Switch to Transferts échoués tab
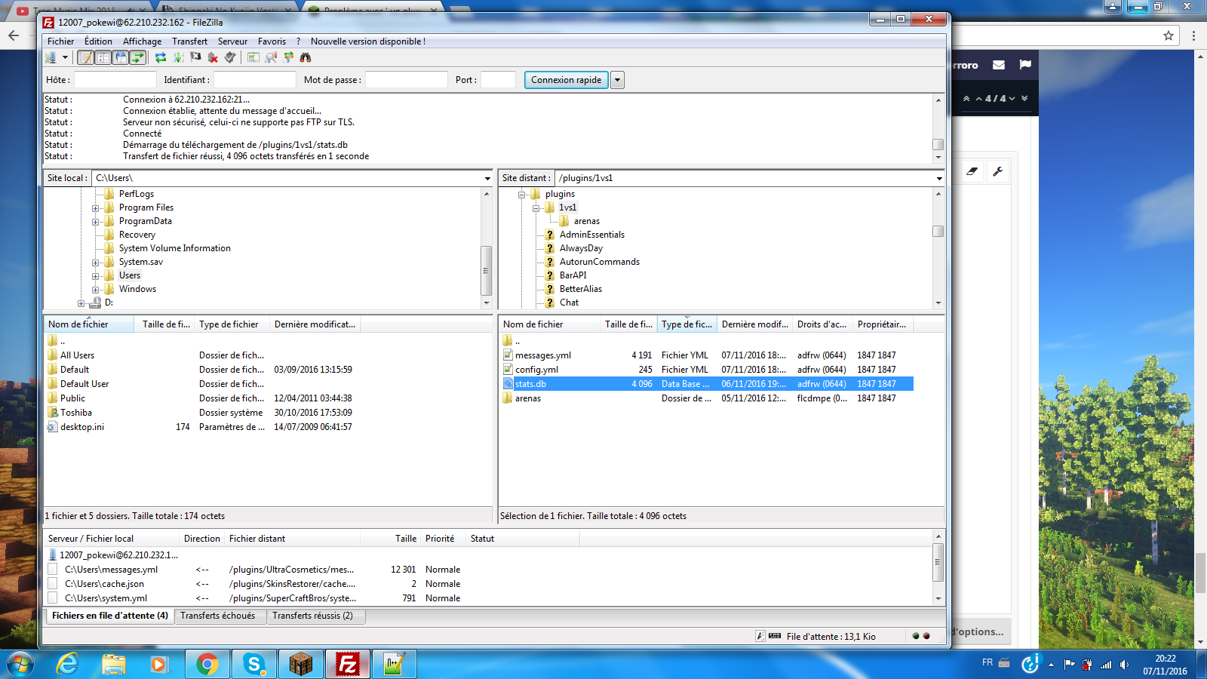 (x=218, y=616)
